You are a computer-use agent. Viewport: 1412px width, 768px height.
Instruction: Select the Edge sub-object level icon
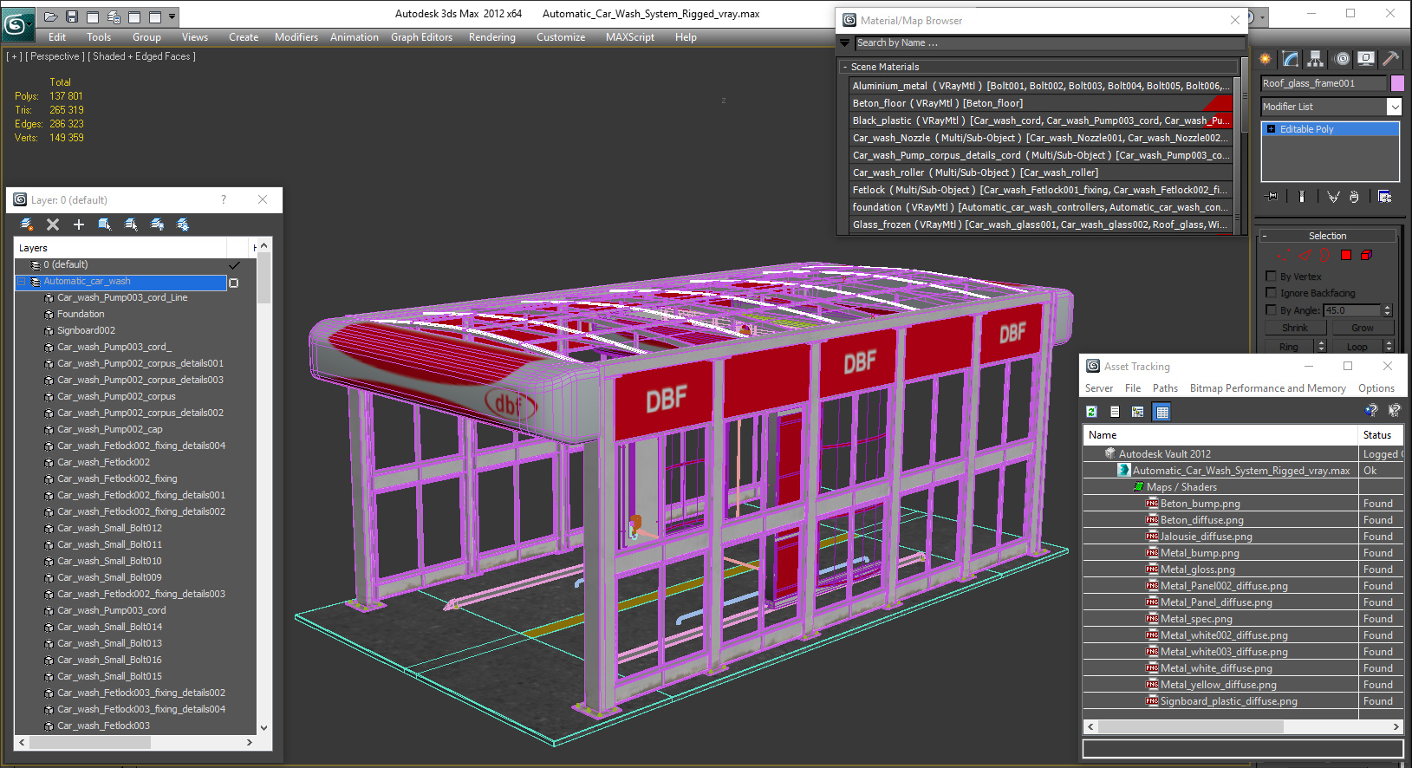tap(1305, 255)
